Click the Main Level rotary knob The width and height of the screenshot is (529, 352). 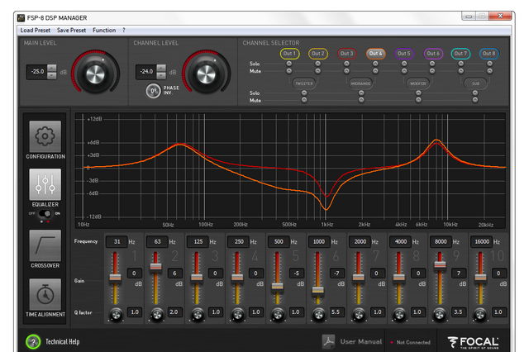pyautogui.click(x=96, y=73)
